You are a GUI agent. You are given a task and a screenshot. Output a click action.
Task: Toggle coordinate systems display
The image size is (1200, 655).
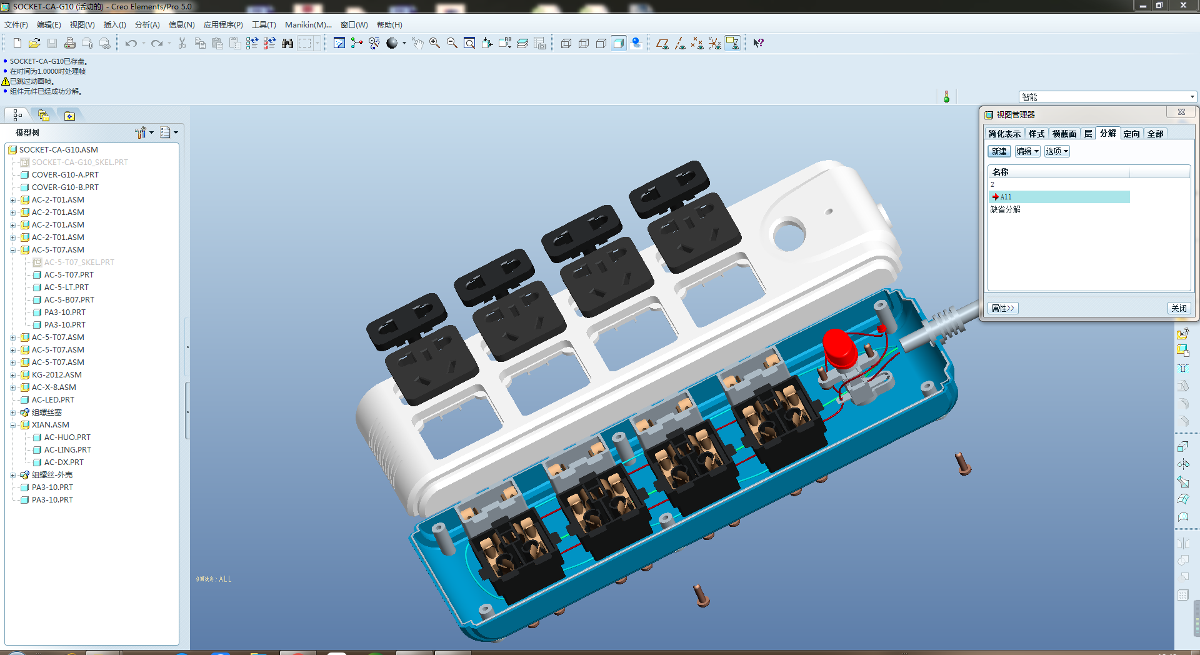[715, 43]
